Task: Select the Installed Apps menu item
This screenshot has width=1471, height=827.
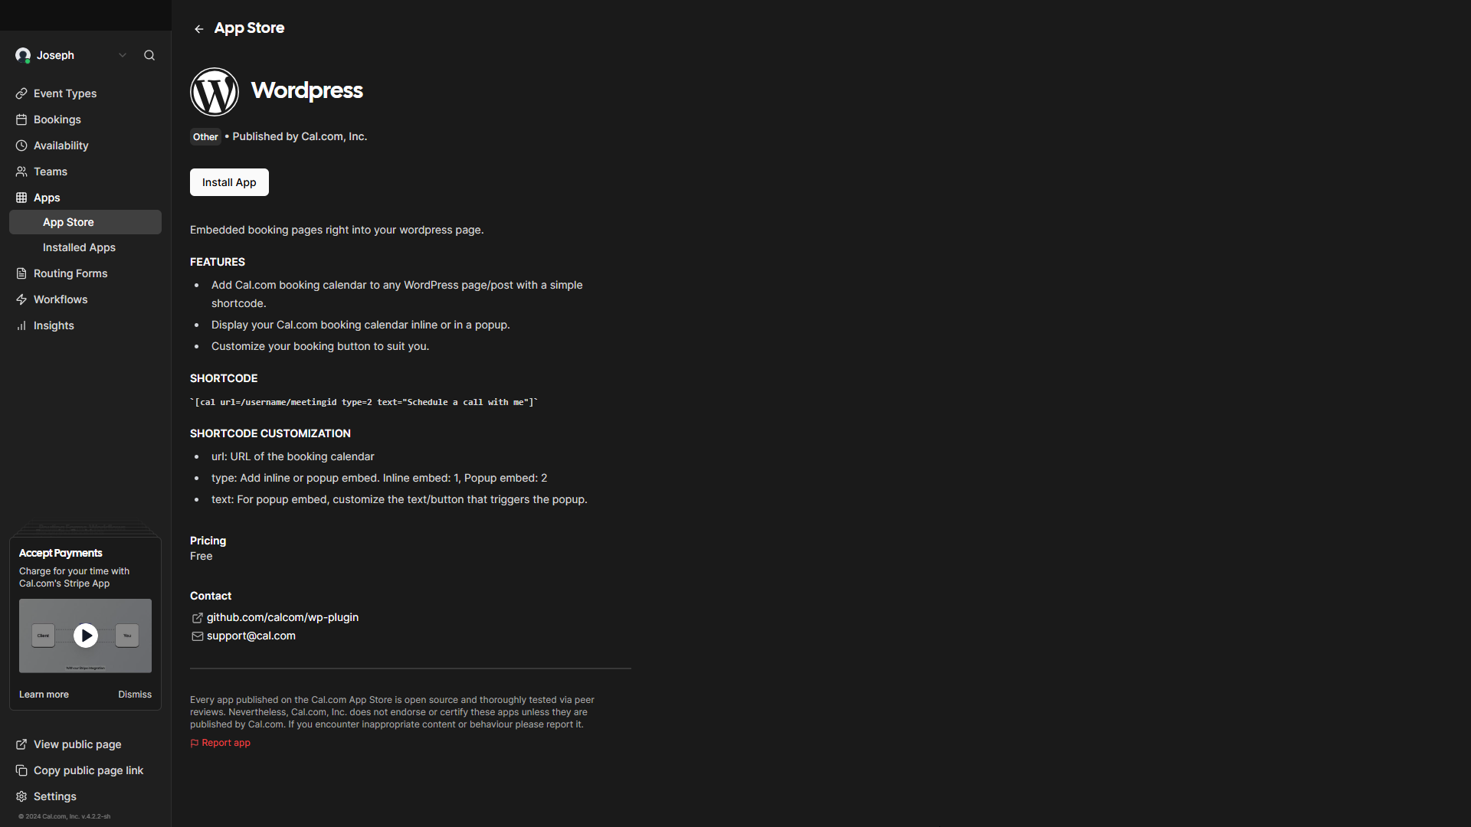Action: click(79, 247)
